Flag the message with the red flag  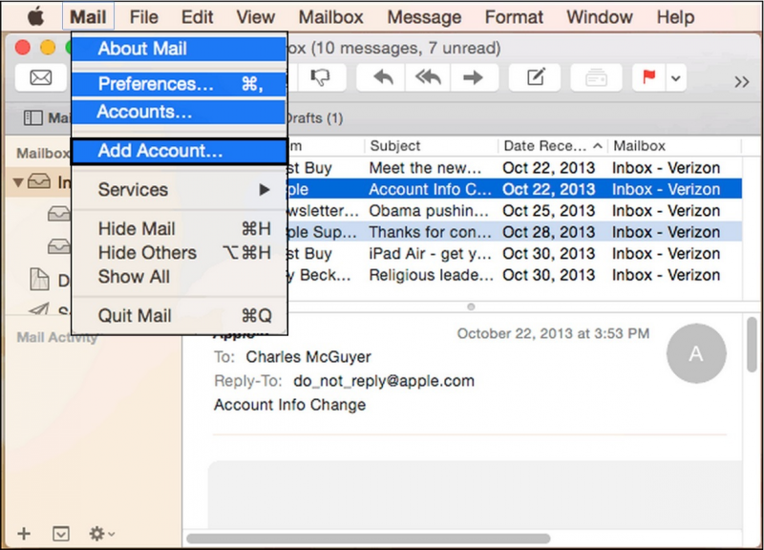[648, 77]
